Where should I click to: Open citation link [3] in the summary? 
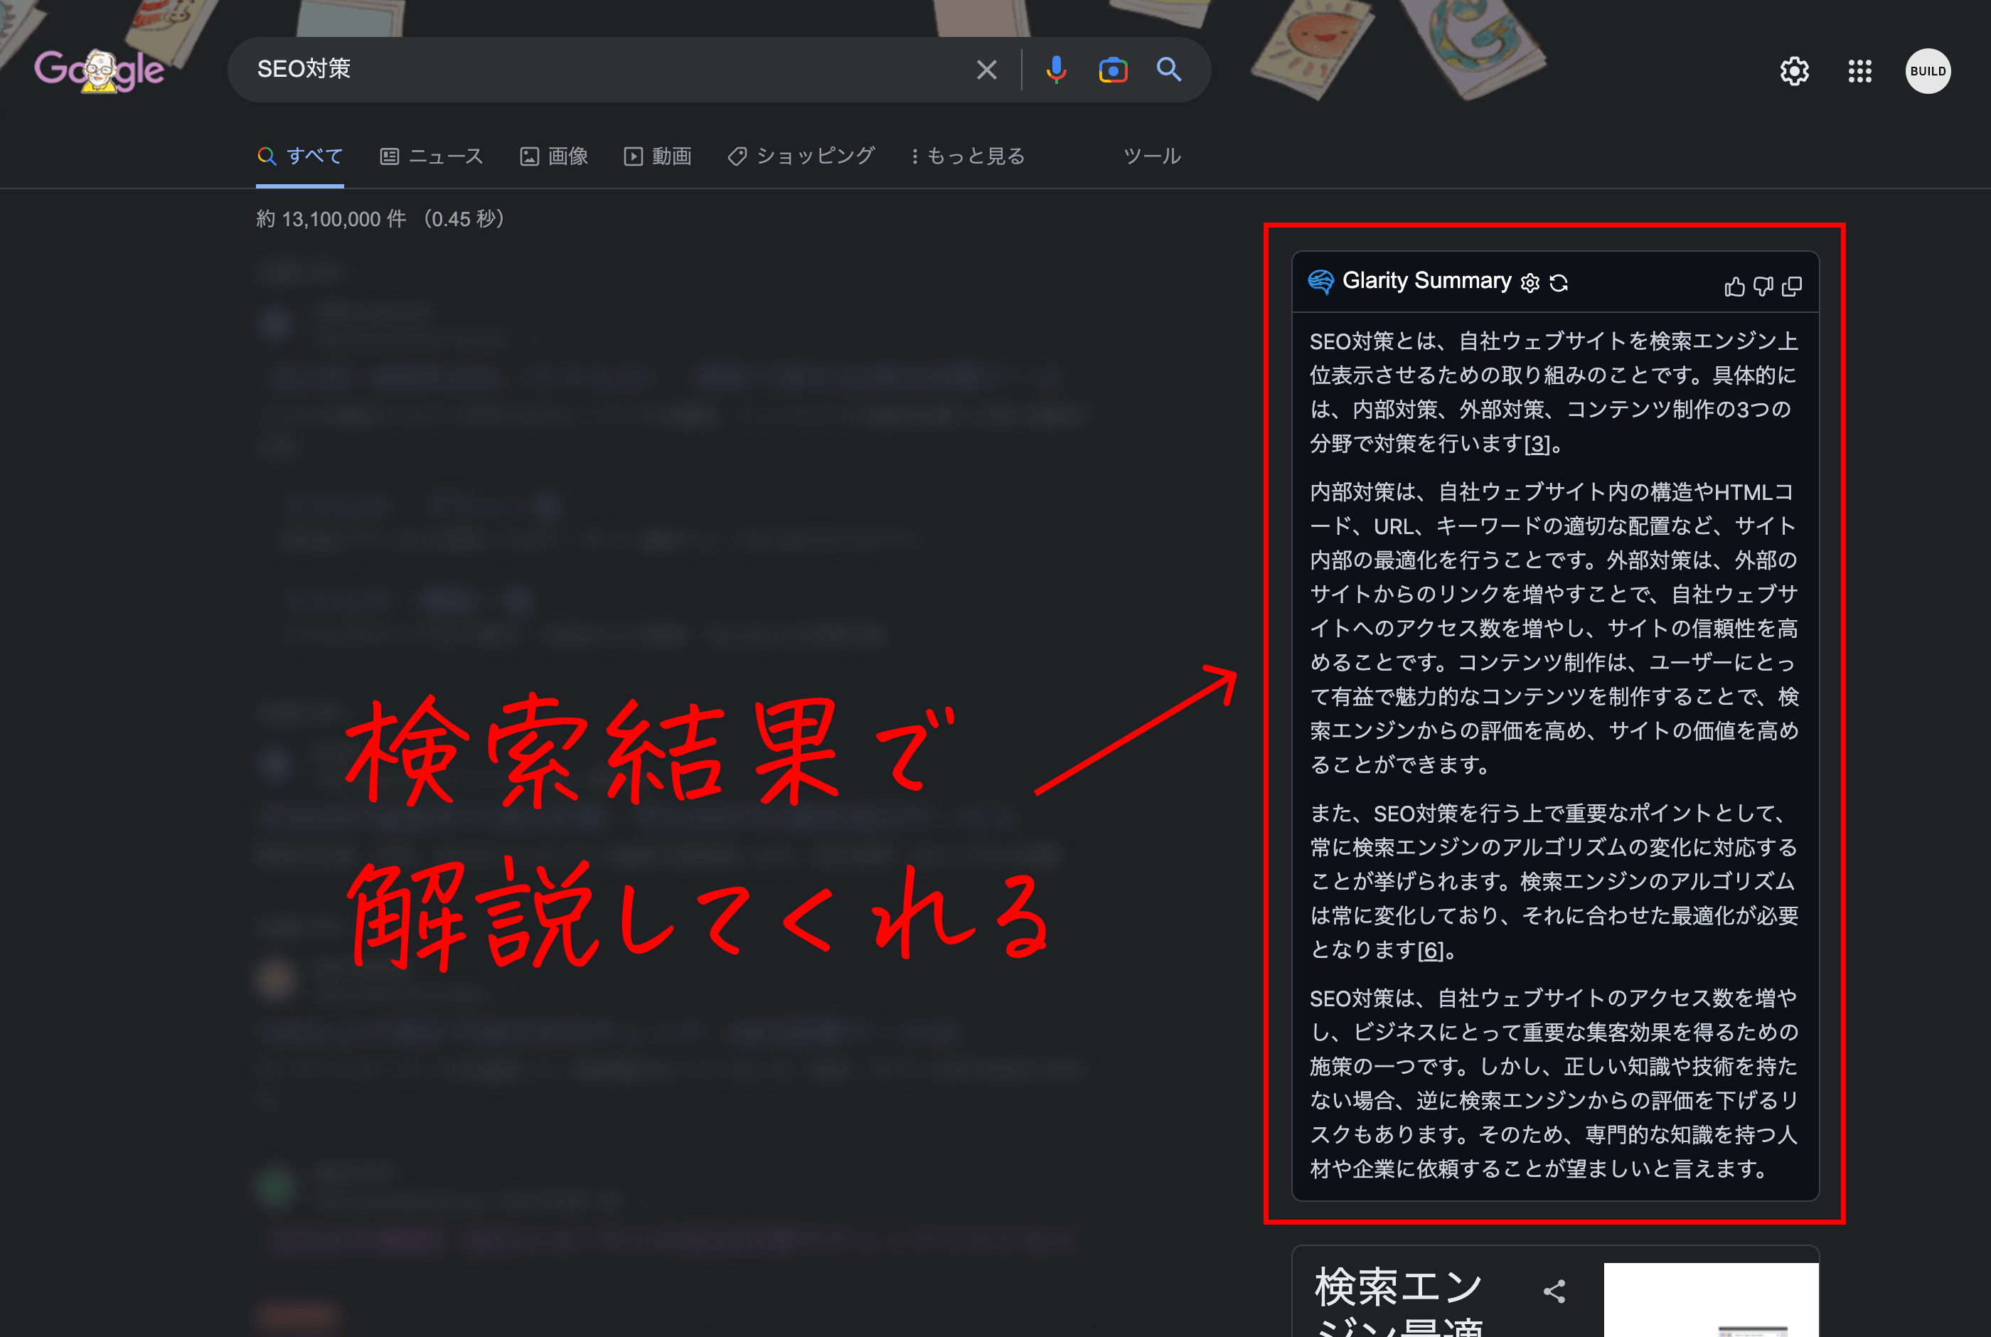1537,444
